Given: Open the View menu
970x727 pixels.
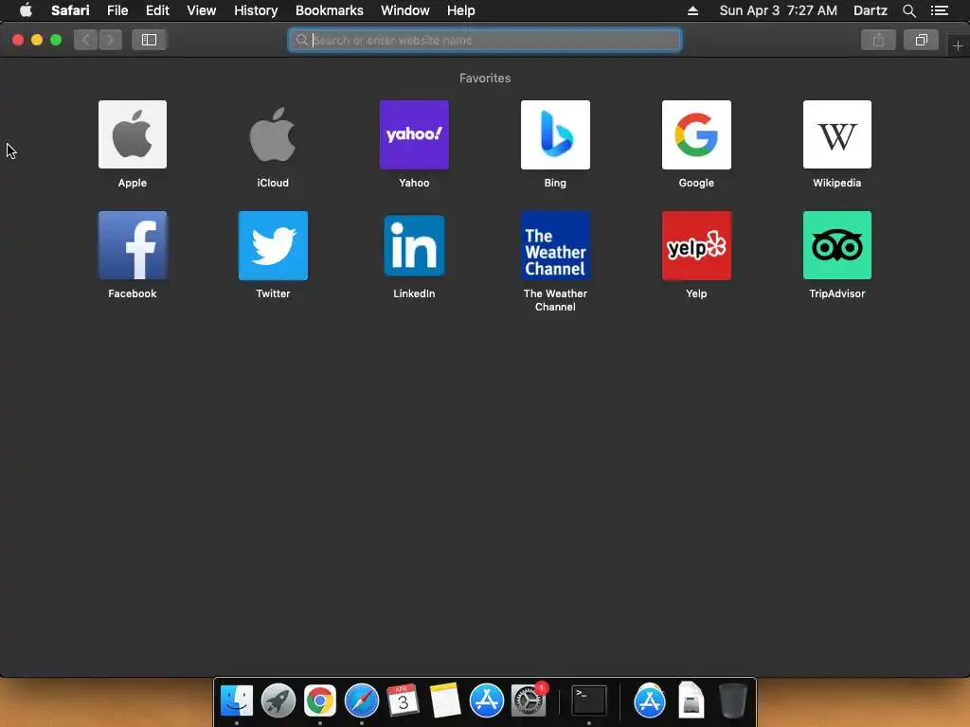Looking at the screenshot, I should click(201, 10).
